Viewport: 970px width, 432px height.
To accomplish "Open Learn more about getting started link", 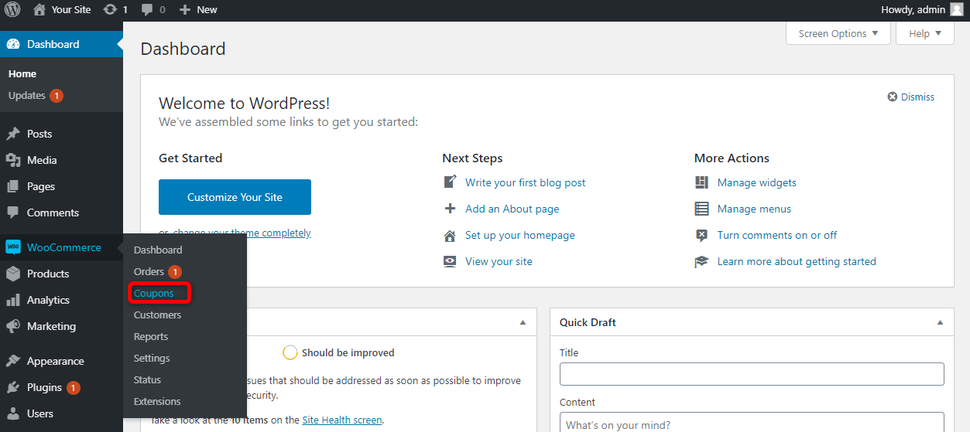I will [x=797, y=261].
